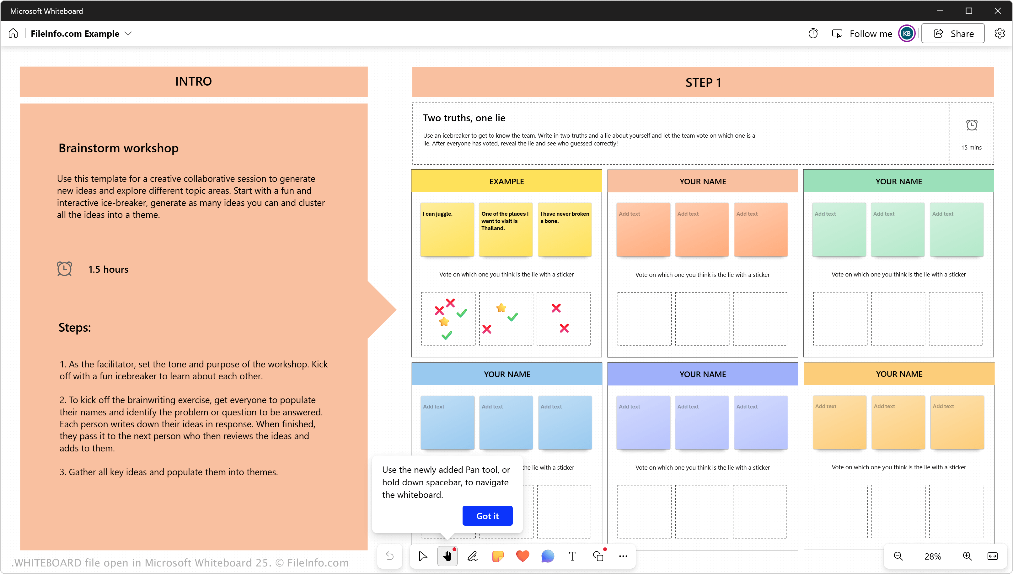Select the 'I can juggle.' sticky note
Viewport: 1013px width, 574px height.
click(447, 229)
